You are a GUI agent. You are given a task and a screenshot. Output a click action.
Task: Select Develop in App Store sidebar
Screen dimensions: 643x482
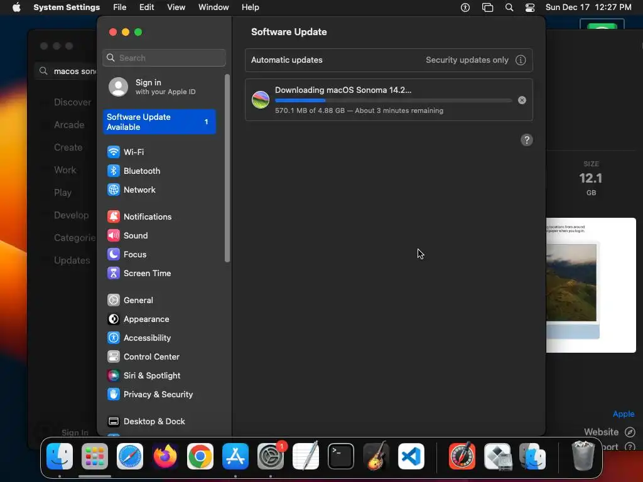click(71, 215)
